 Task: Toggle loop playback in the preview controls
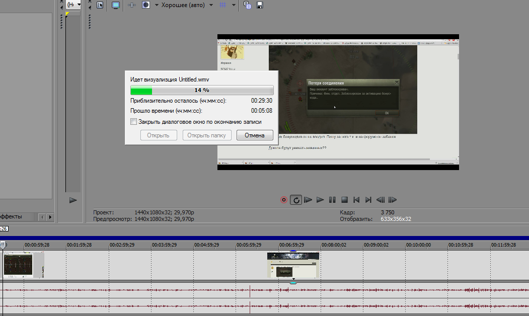pyautogui.click(x=296, y=200)
